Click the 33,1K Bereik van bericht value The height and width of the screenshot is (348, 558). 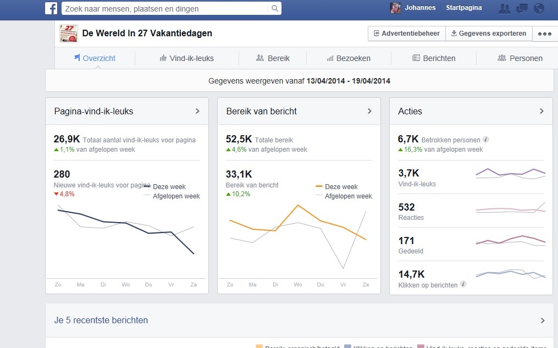coord(239,174)
